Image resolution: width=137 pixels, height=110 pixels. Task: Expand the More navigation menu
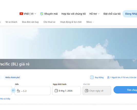tap(90, 22)
